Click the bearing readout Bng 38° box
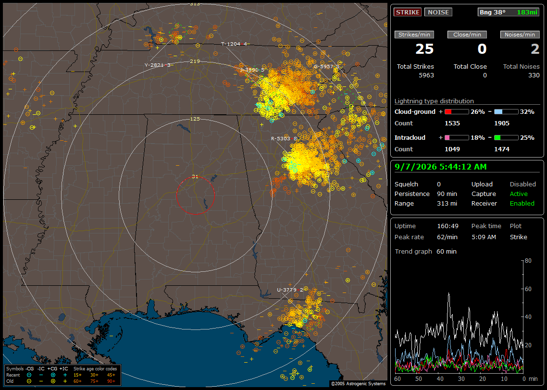Image resolution: width=547 pixels, height=390 pixels. [509, 12]
